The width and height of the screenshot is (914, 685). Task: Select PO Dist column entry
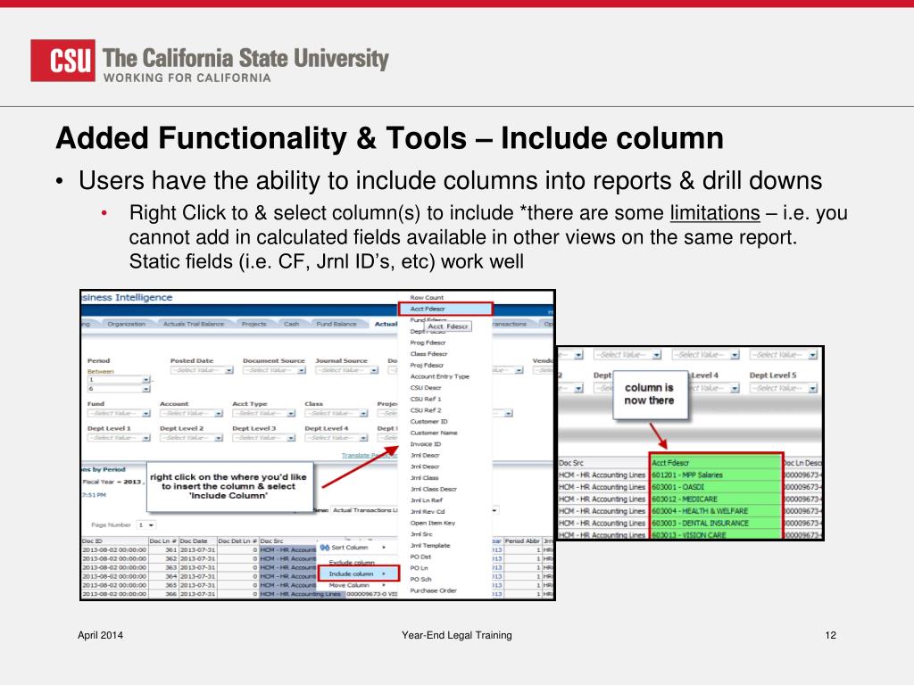(420, 557)
